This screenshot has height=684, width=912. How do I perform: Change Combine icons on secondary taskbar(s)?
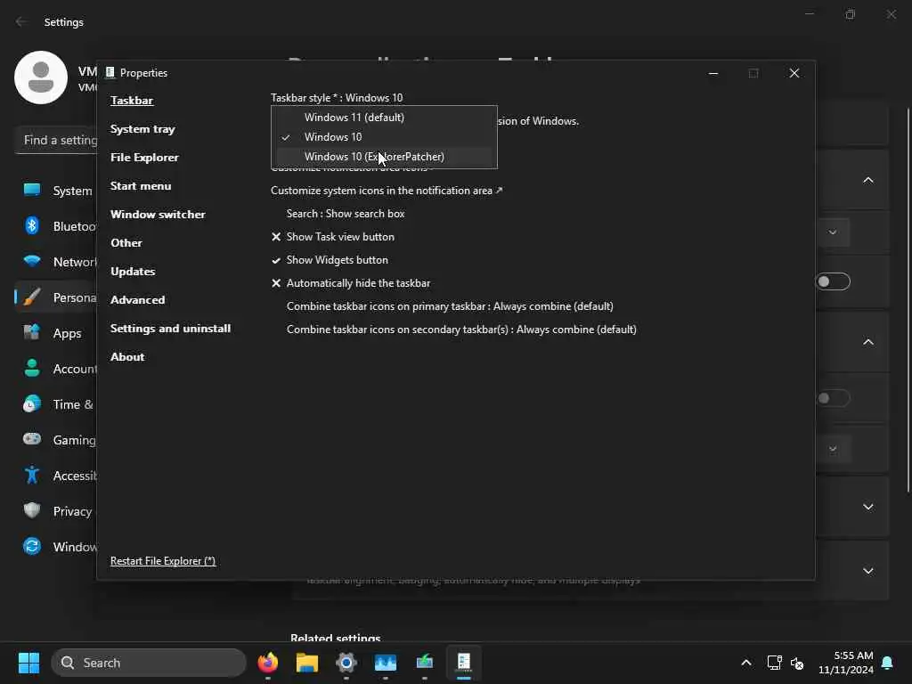pos(461,330)
